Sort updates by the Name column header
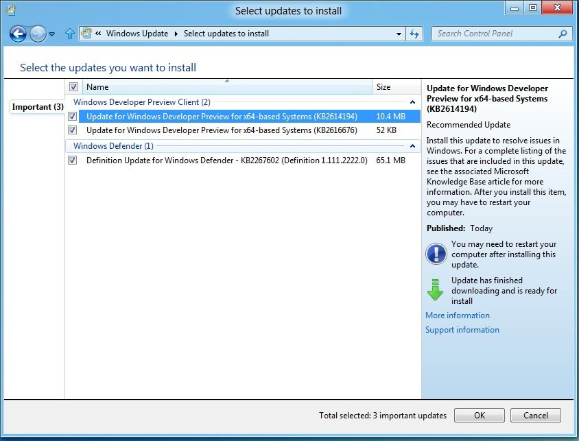Screen dimensions: 579x441 coord(227,86)
